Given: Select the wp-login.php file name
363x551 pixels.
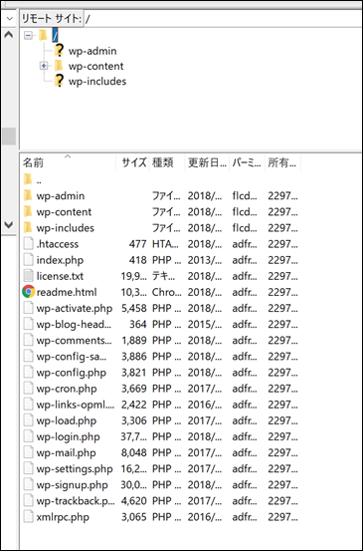Looking at the screenshot, I should coord(68,437).
